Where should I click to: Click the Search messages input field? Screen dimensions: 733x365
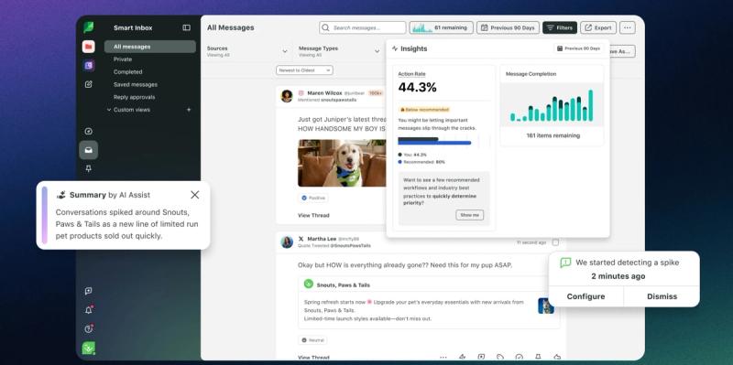[363, 27]
